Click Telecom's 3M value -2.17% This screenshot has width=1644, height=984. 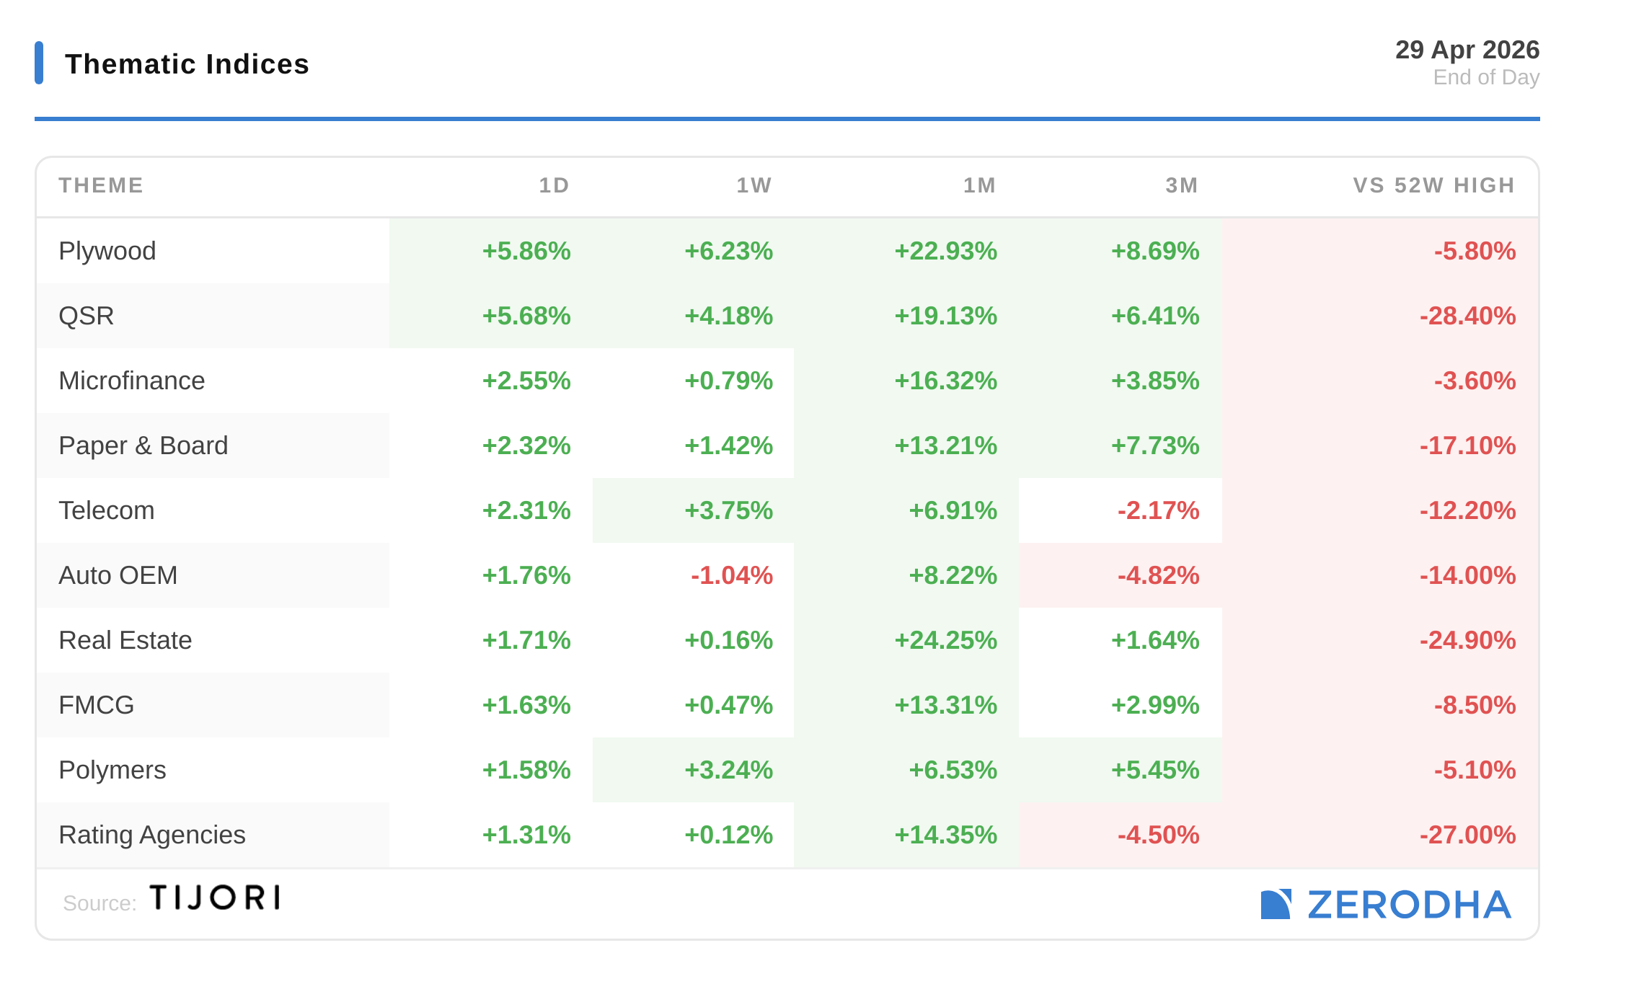coord(1158,510)
